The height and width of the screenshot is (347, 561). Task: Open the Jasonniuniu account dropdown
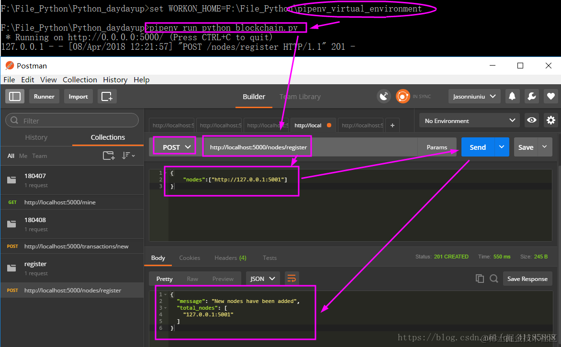coord(474,96)
